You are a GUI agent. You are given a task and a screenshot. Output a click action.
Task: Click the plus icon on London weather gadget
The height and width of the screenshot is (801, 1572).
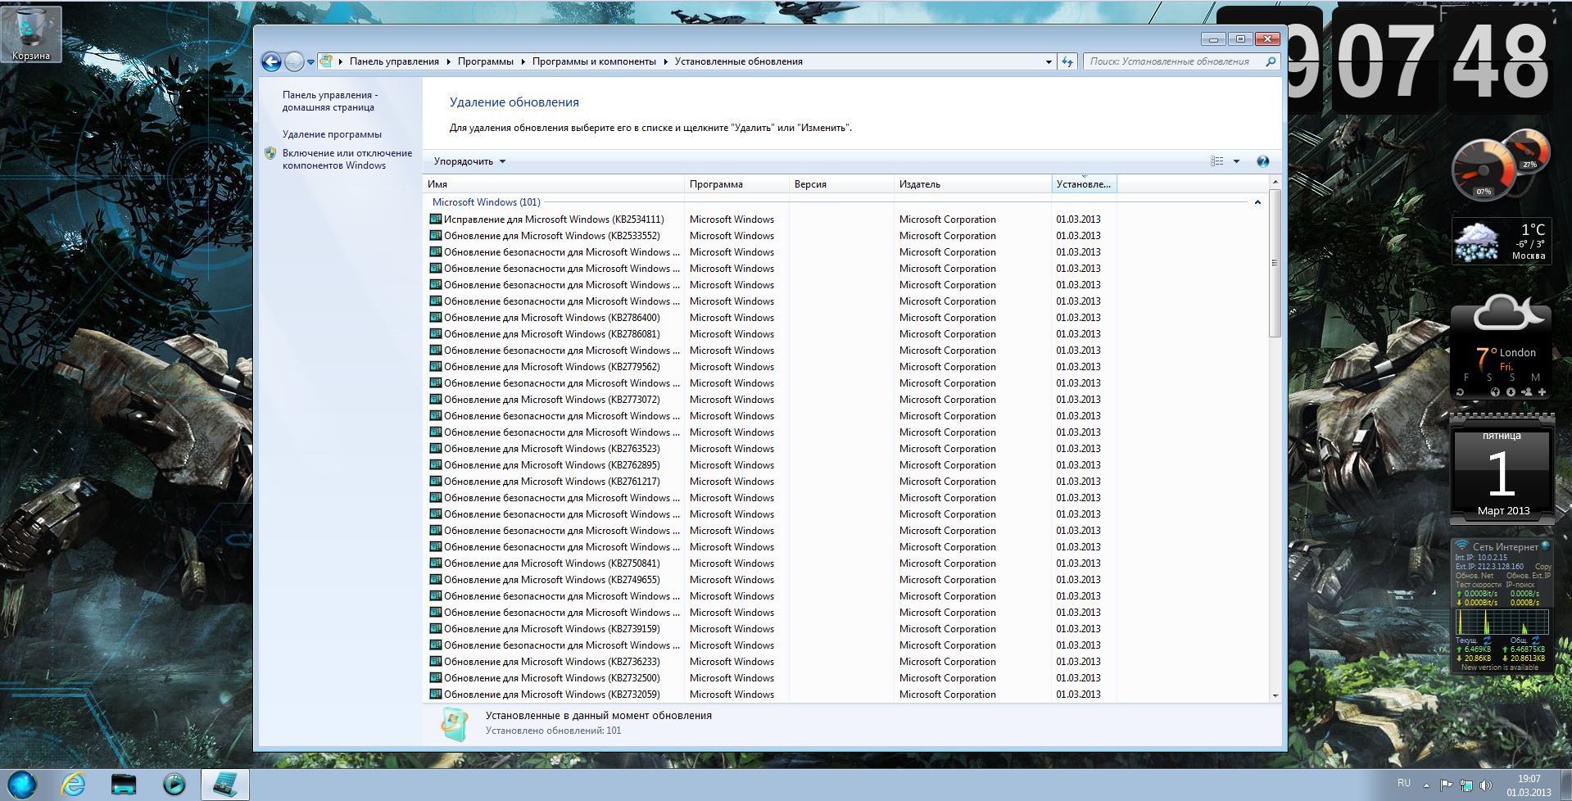pos(1542,392)
